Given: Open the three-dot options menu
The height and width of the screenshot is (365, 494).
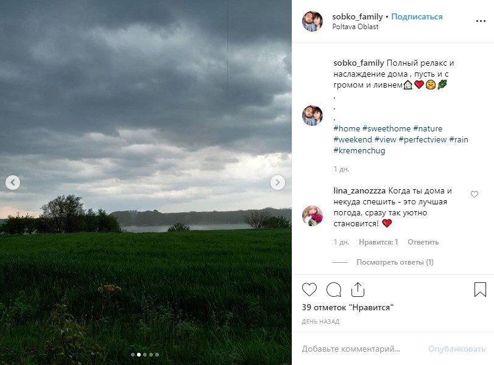Looking at the screenshot, I should click(481, 21).
